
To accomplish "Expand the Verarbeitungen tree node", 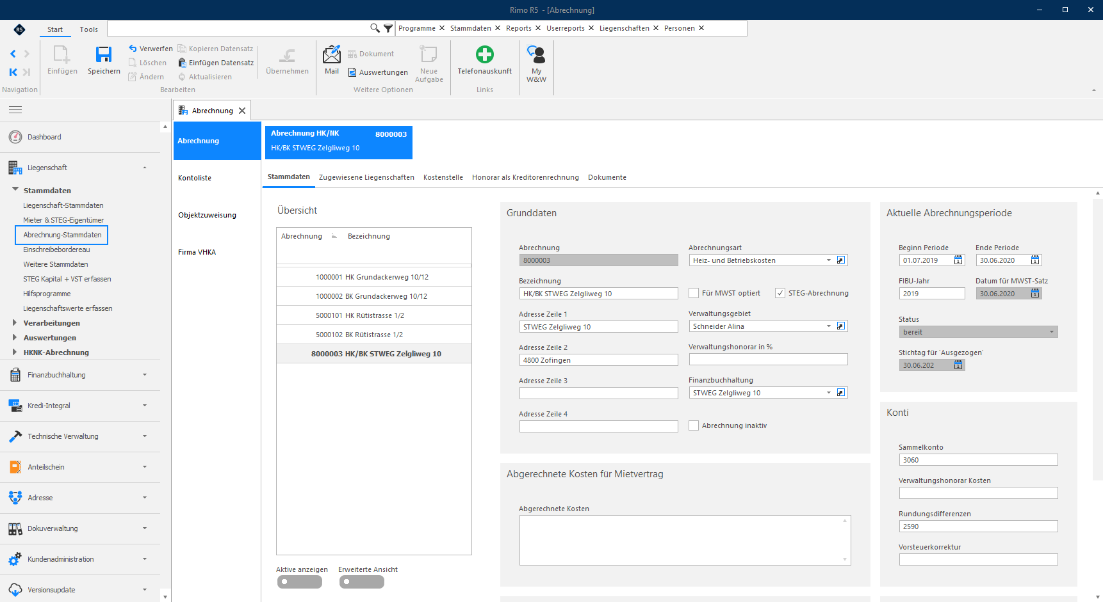I will coord(15,322).
